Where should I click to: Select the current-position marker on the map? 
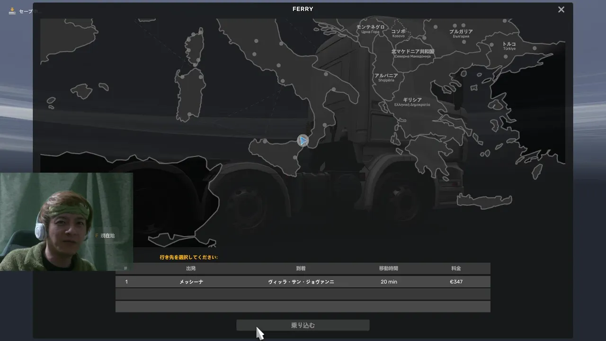pyautogui.click(x=303, y=141)
